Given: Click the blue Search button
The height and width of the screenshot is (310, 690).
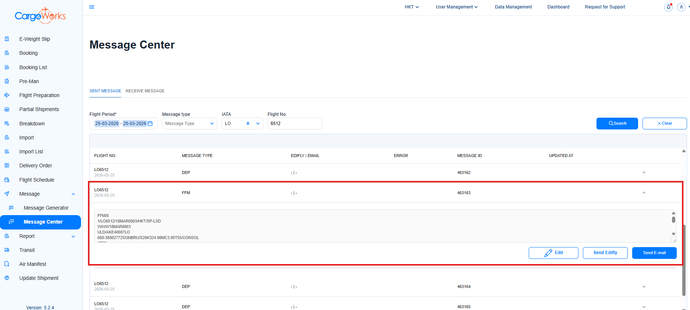Looking at the screenshot, I should pos(617,124).
